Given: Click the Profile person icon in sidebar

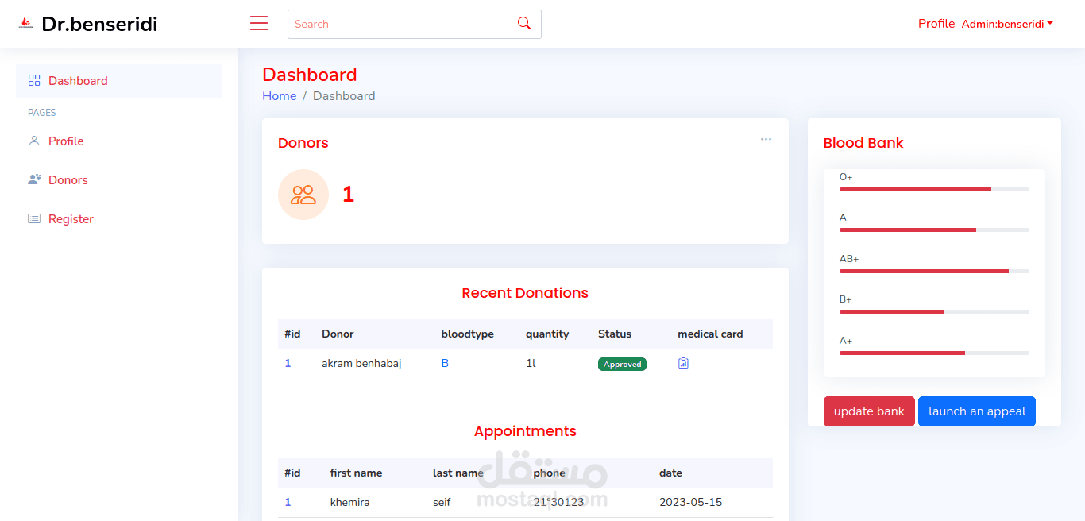Looking at the screenshot, I should (33, 141).
